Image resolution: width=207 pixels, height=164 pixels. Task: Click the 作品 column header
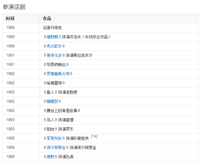[47, 18]
